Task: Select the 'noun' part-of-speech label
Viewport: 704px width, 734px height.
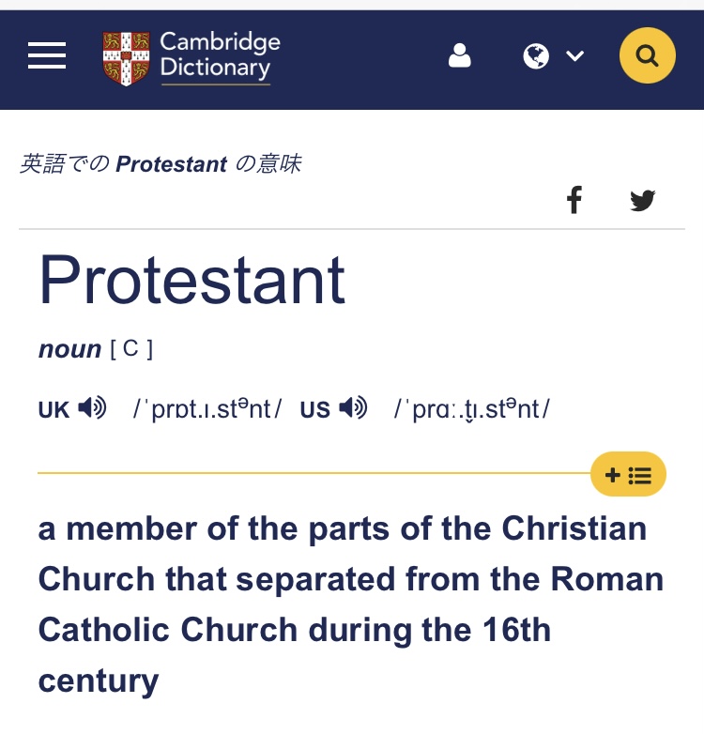Action: 69,349
